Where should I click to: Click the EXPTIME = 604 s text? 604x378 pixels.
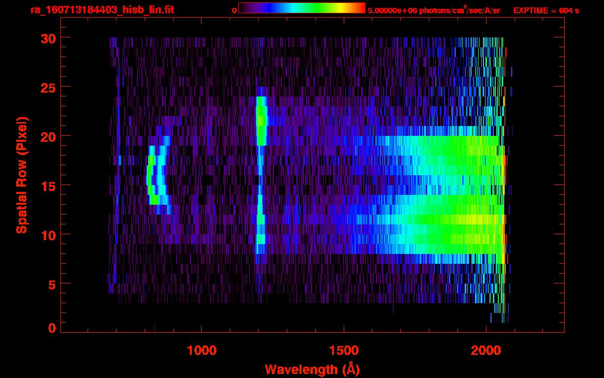tap(546, 10)
